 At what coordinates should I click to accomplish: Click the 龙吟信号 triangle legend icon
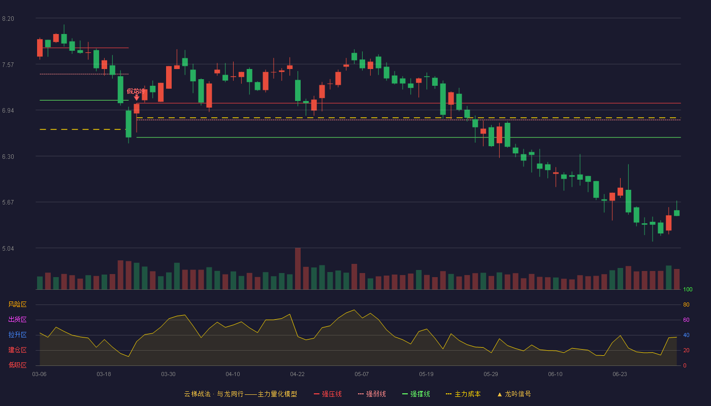click(499, 394)
